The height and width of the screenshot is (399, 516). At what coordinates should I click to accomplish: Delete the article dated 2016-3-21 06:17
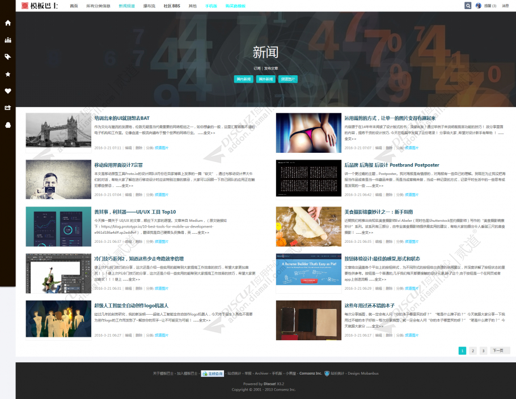(x=389, y=335)
